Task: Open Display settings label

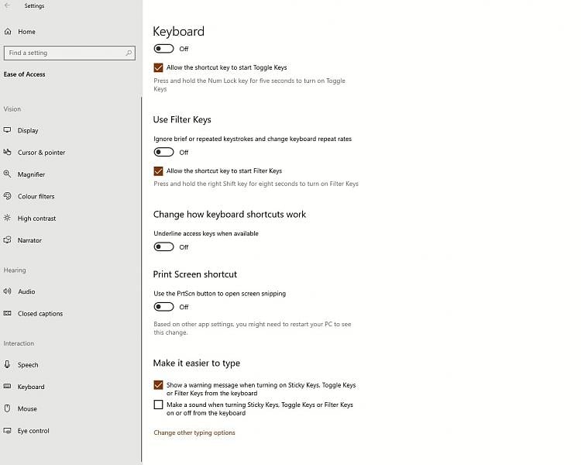Action: point(28,130)
